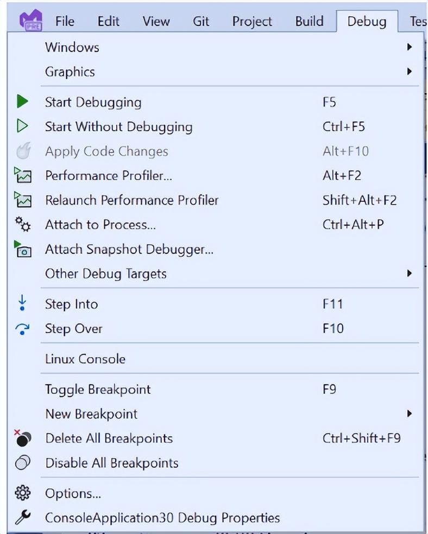Viewport: 428px width, 534px height.
Task: Click the Step Over curved arrow icon
Action: tap(22, 329)
